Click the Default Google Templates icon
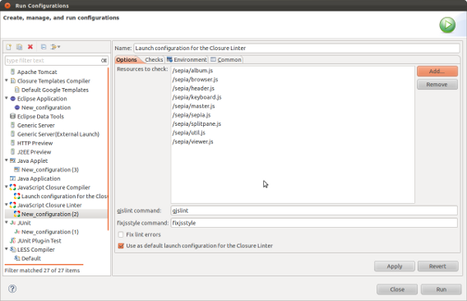This screenshot has width=467, height=301. (x=17, y=90)
